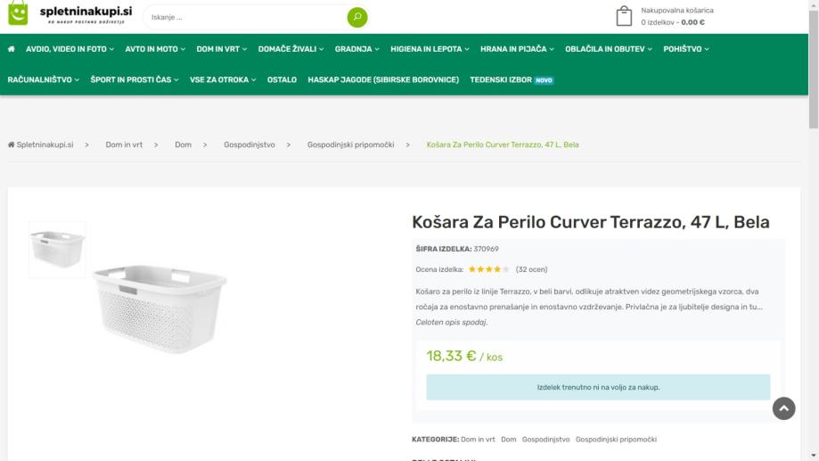The width and height of the screenshot is (819, 461).
Task: Select the Ostalo menu item
Action: coord(282,79)
